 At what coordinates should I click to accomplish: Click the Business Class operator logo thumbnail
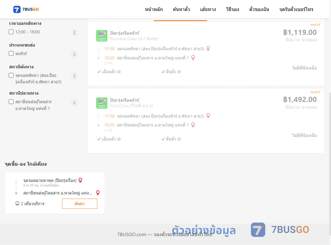pos(102,36)
